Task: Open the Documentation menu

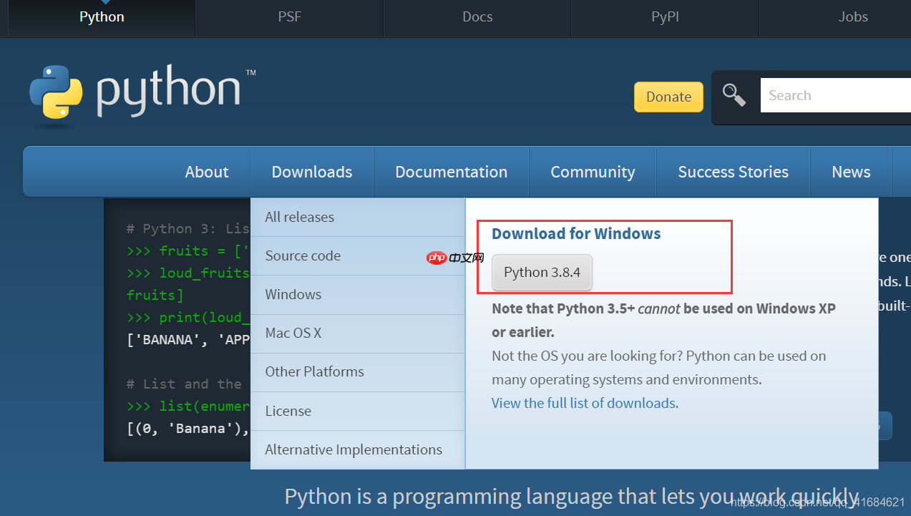Action: [x=451, y=172]
